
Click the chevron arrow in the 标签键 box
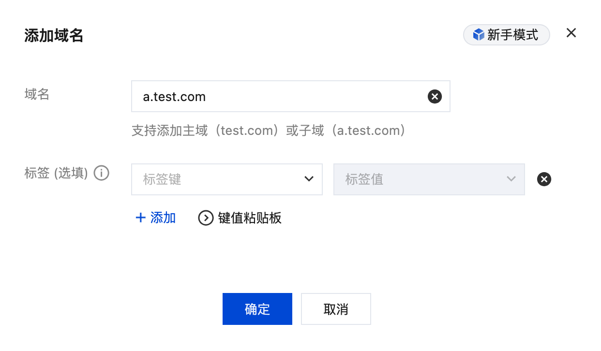point(309,179)
